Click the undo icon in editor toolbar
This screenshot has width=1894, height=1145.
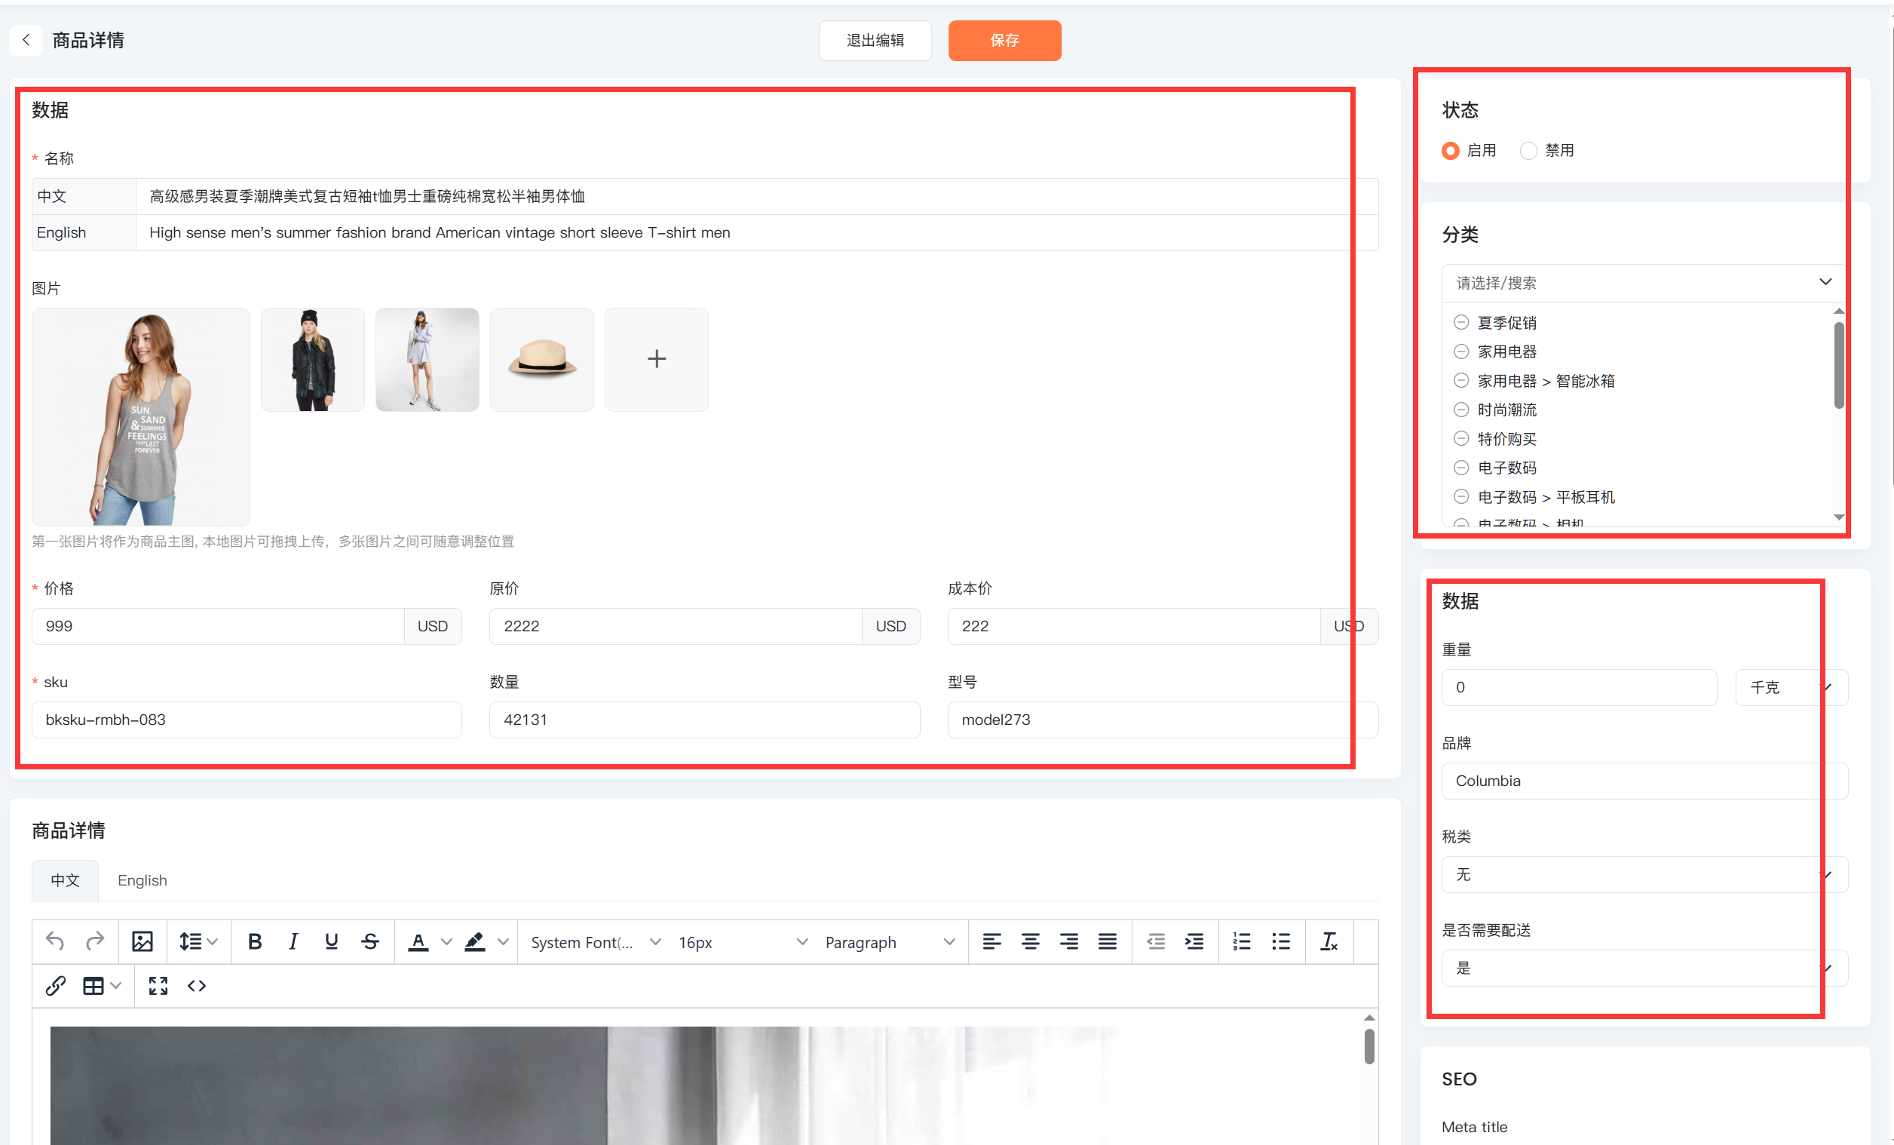click(x=54, y=941)
